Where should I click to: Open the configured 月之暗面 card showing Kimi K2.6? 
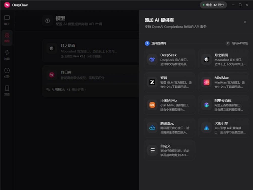(x=91, y=51)
